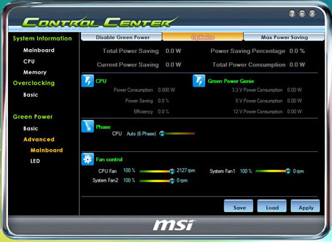The height and width of the screenshot is (242, 332).
Task: Click the Total Power Saving label
Action: 131,51
